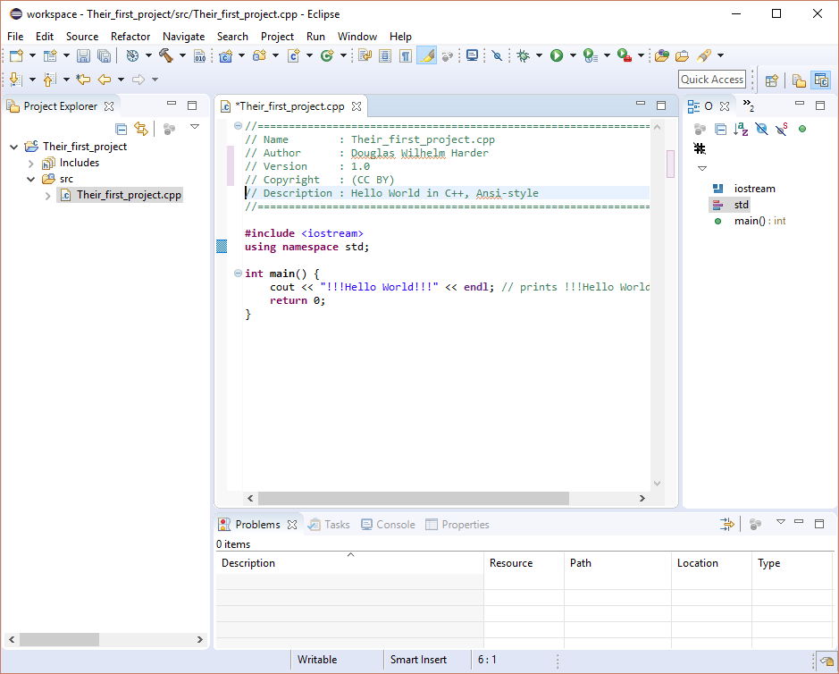Click the Open Perspective icon

772,80
